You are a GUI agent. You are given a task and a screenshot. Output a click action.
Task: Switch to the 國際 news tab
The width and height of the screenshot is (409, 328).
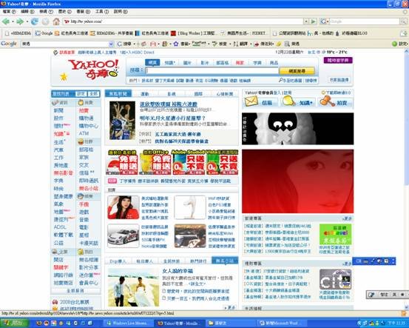198,94
